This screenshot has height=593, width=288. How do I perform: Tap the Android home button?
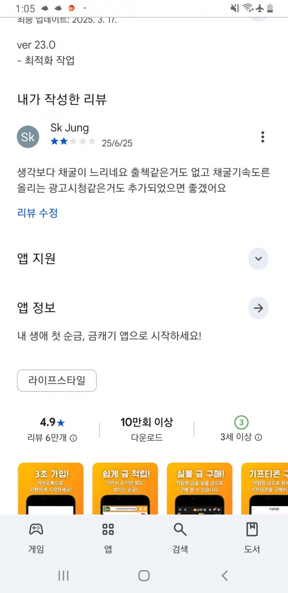pos(144,575)
